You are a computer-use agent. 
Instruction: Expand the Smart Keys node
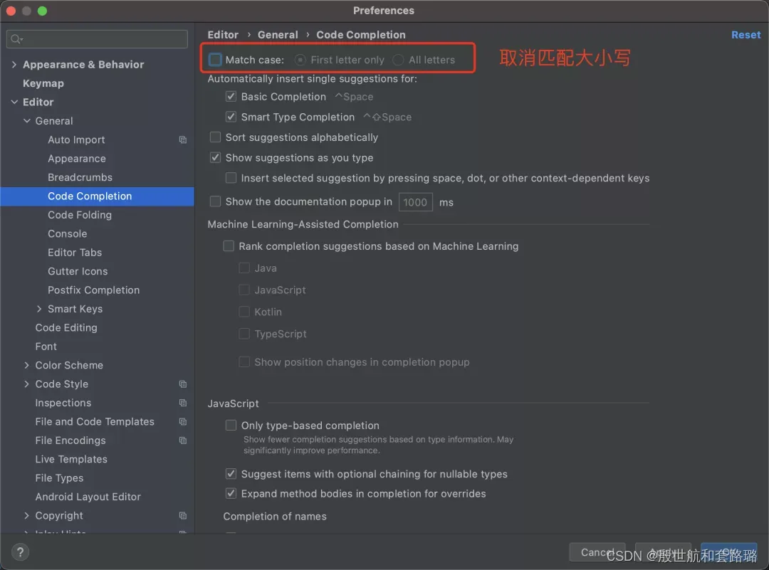[x=39, y=309]
